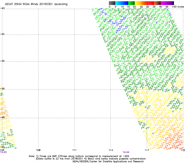Screen dimensions: 185x163
Task: Click the green 15-20 knots legend swatch
Action: [x=131, y=3]
